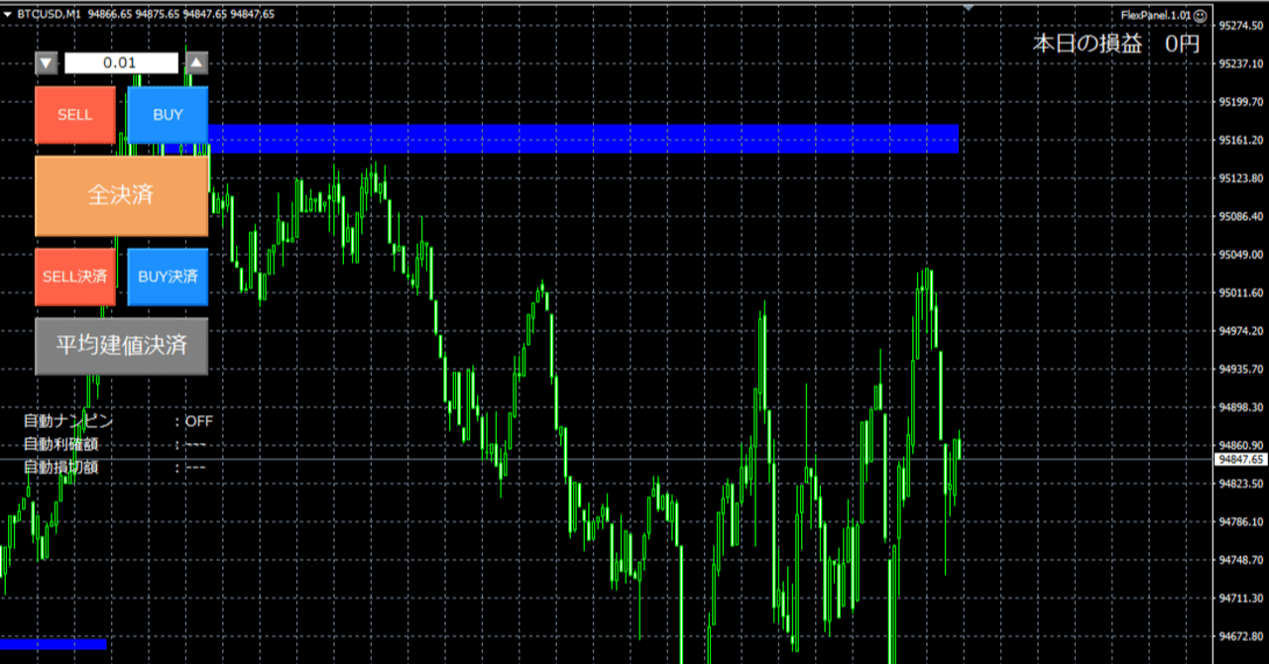Click the BUY決済 button
The width and height of the screenshot is (1269, 664).
[x=168, y=277]
